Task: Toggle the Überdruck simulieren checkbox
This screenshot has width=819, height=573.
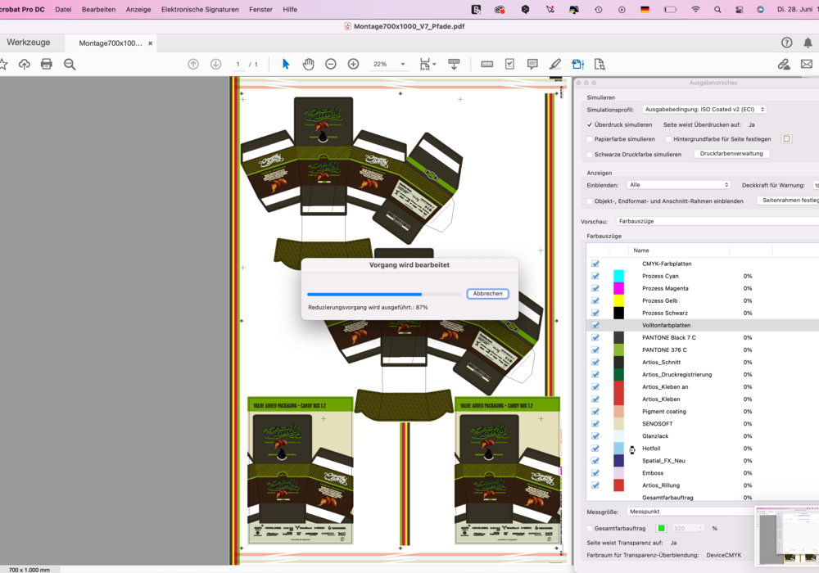Action: point(590,124)
